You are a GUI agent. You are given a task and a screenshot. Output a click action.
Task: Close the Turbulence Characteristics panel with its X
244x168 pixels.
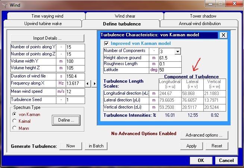click(223, 35)
